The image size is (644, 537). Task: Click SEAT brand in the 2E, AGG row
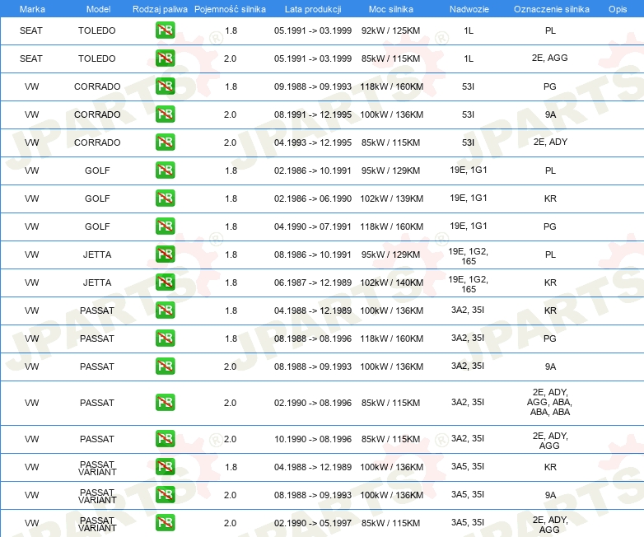tap(31, 58)
